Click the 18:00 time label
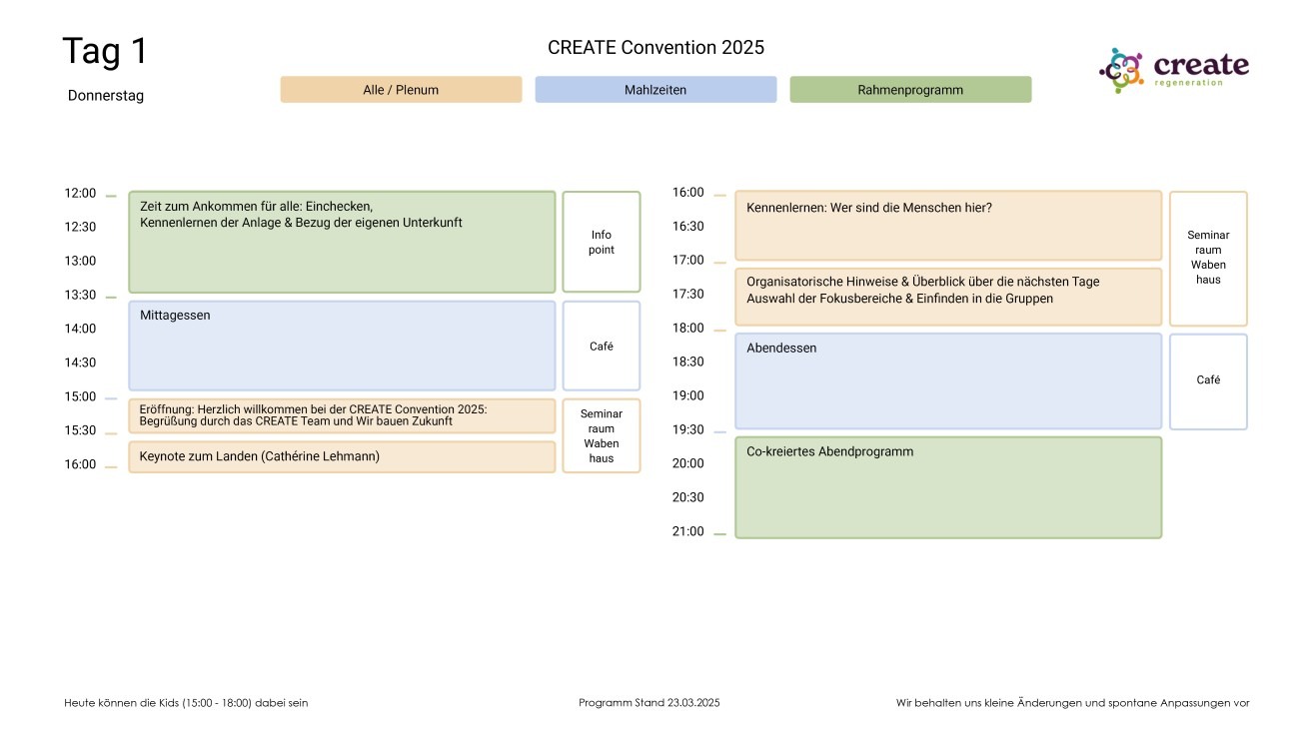Screen dimensions: 1299x730 pos(687,328)
